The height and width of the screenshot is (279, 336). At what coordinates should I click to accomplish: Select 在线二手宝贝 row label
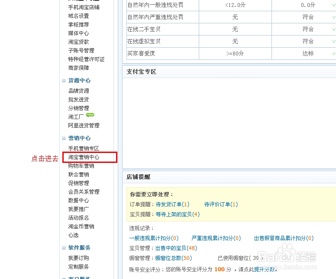144,29
